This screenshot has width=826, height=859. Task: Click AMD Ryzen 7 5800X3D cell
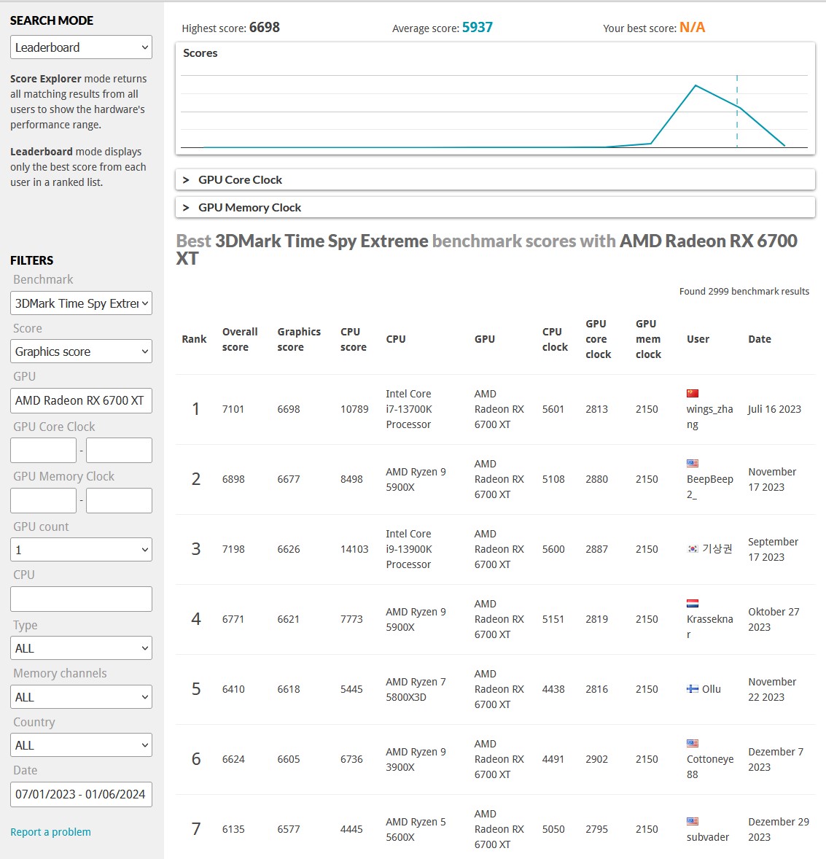pyautogui.click(x=416, y=689)
